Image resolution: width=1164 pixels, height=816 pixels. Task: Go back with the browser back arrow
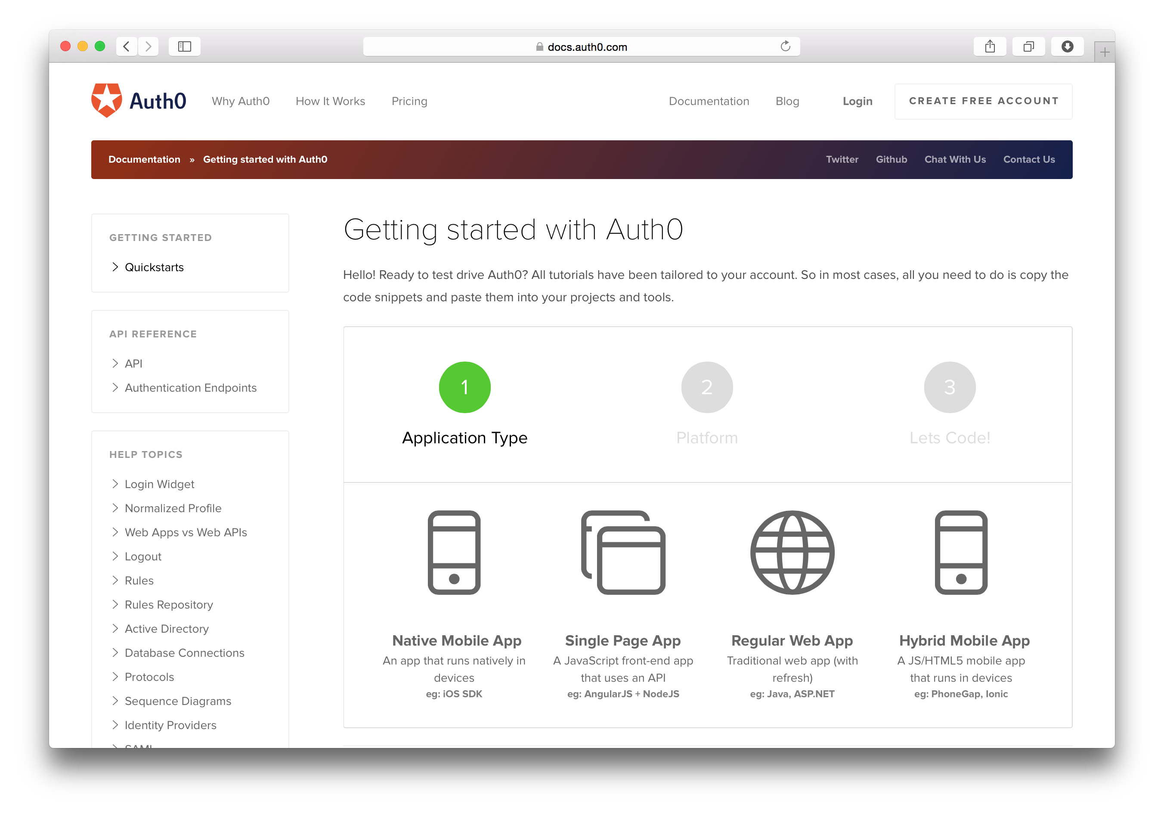click(127, 46)
